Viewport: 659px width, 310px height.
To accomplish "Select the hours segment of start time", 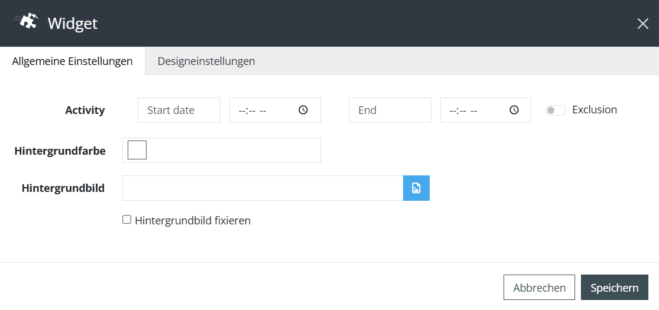I will click(x=242, y=110).
